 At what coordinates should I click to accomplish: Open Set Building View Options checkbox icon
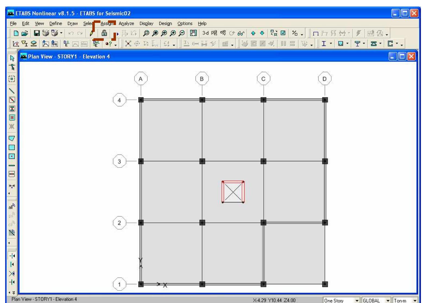[x=283, y=33]
